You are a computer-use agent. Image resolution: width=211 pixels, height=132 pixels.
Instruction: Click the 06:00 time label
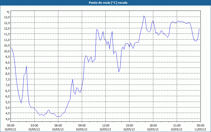58,125
